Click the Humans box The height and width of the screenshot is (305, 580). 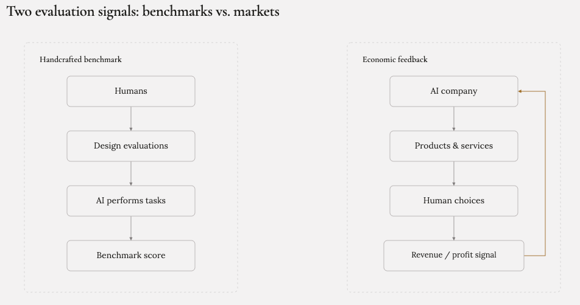coord(131,91)
